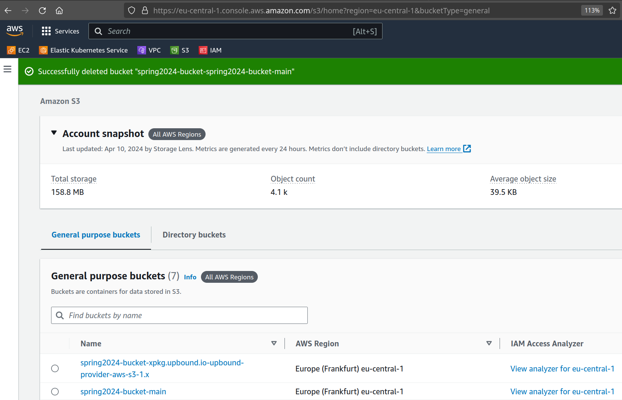Click the 4.1 k object count value
This screenshot has height=400, width=622.
pyautogui.click(x=279, y=192)
